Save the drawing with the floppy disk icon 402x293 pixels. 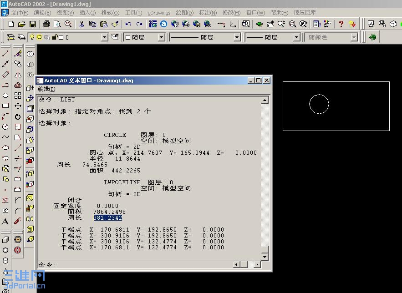tap(33, 24)
